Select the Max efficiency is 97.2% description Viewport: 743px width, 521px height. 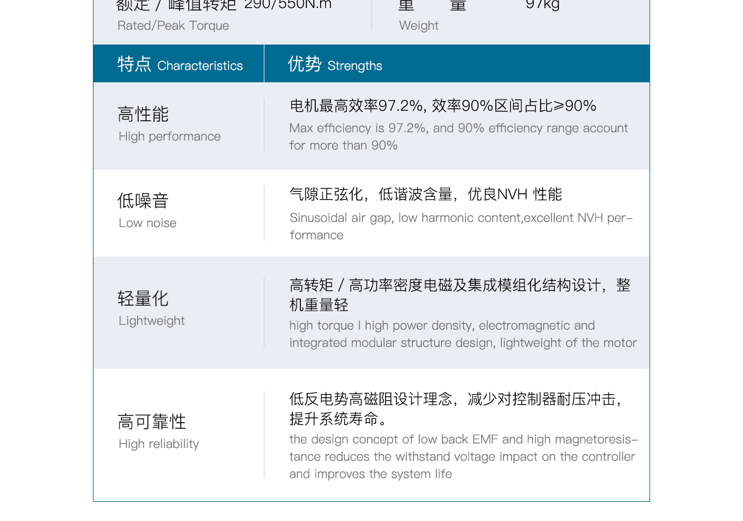(458, 137)
